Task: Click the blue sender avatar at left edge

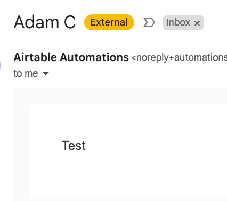Action: [x=1, y=65]
